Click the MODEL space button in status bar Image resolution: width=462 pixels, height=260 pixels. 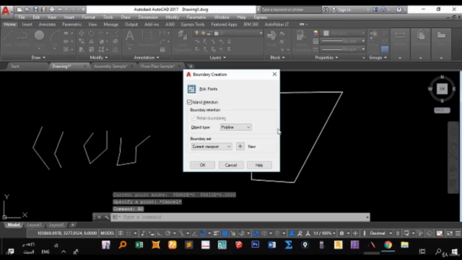click(108, 233)
